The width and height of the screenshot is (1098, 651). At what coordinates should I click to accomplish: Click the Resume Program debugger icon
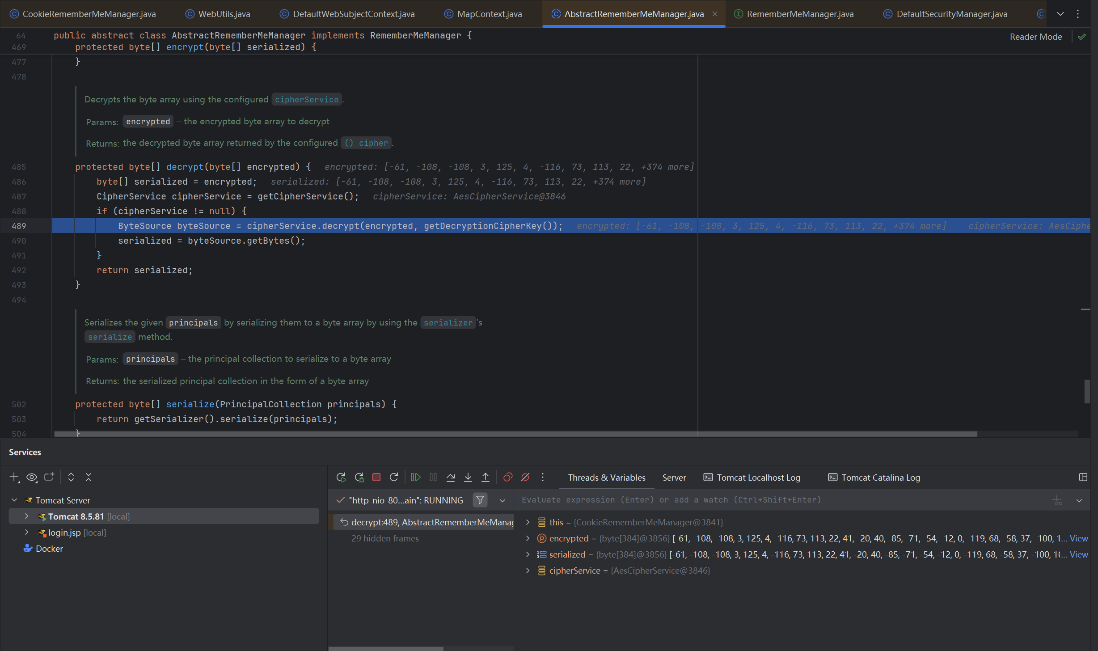[415, 477]
